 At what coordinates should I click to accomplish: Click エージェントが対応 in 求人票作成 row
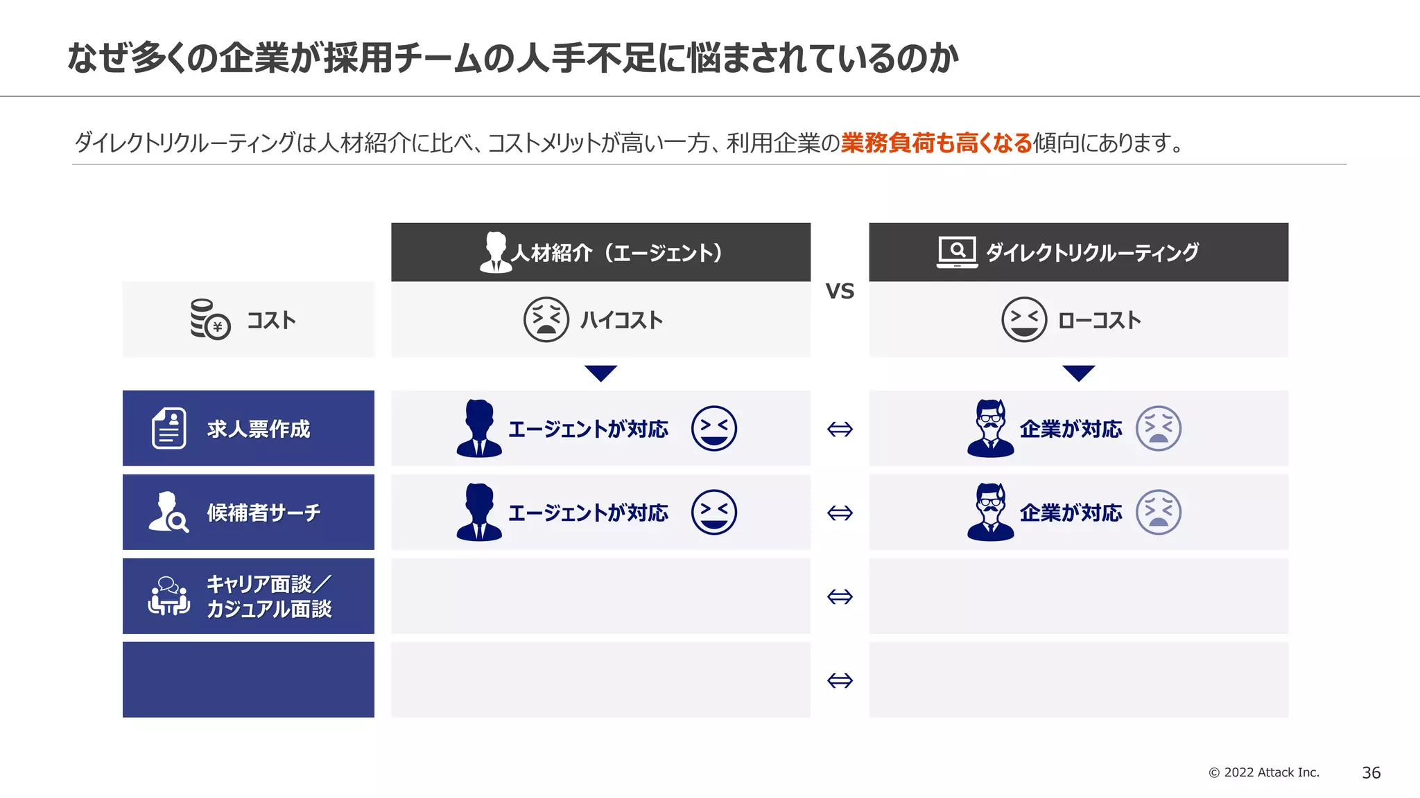click(589, 429)
